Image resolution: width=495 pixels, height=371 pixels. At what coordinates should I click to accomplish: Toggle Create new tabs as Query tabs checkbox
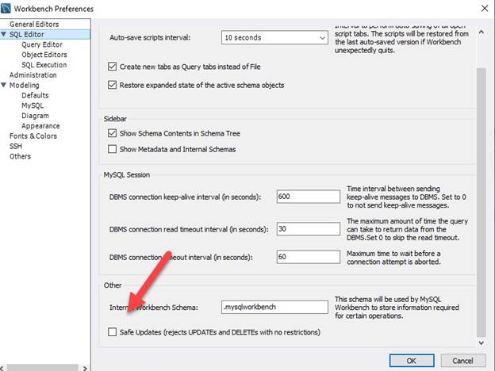coord(112,67)
